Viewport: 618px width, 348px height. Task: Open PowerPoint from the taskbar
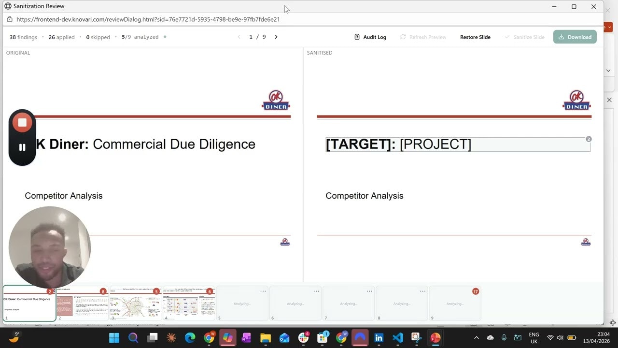click(435, 337)
